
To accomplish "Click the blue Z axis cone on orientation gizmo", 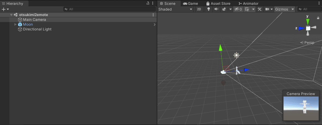I will (x=302, y=28).
